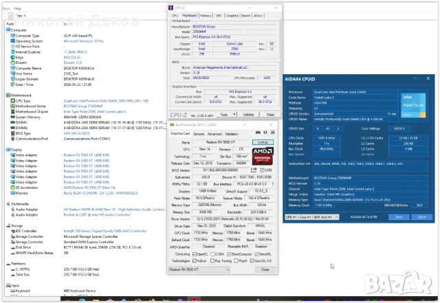Click the Disk Drive icon under Storage
The width and height of the screenshot is (440, 303).
pyautogui.click(x=12, y=247)
